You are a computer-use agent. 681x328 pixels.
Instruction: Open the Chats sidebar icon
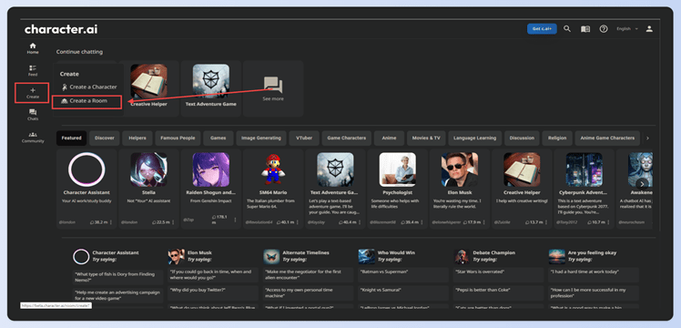pos(33,115)
